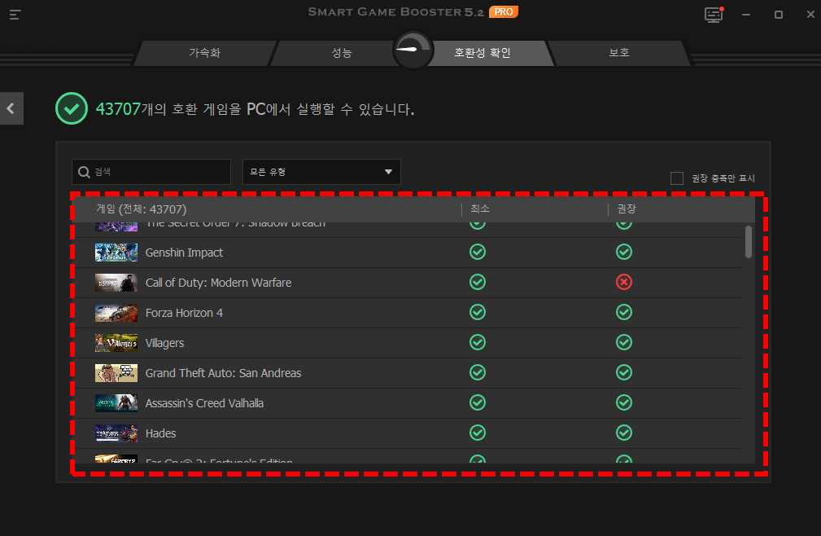Viewport: 821px width, 536px height.
Task: Click Call of Duty recommended red X icon
Action: pyautogui.click(x=623, y=282)
